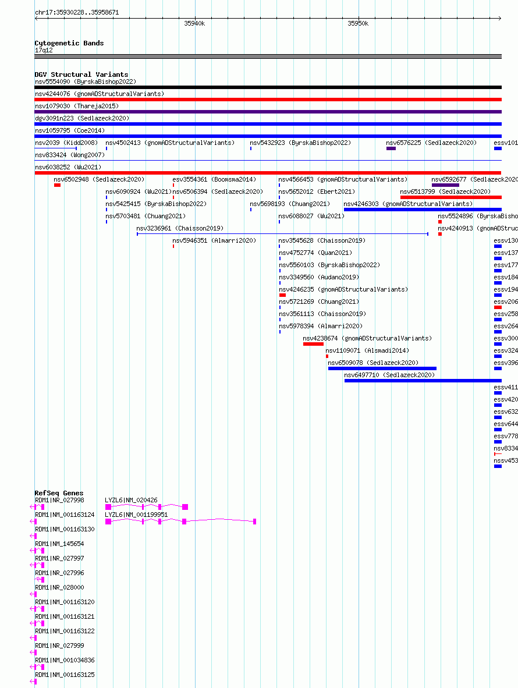Click the RDM1|NM_145654 gene label
This screenshot has width=518, height=688.
click(59, 544)
